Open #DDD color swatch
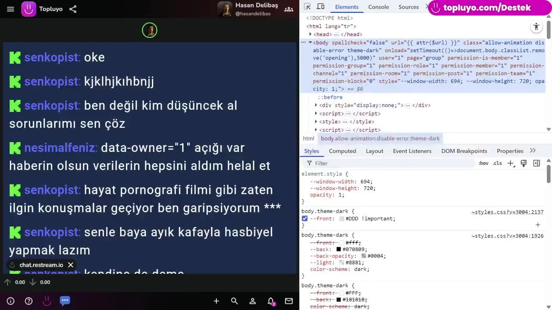This screenshot has height=310, width=552. 342,219
